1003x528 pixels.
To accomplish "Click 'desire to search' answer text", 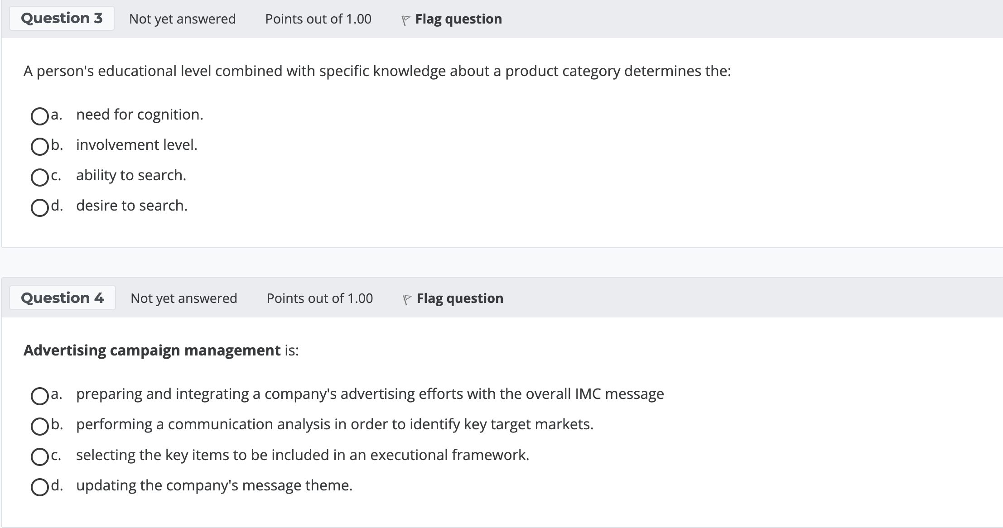I will click(x=131, y=206).
